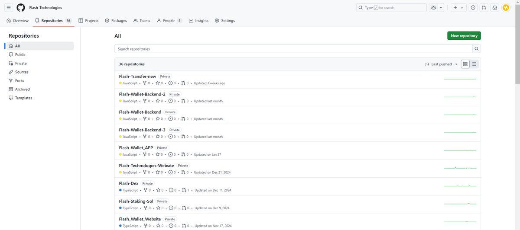Click the star count in Flash-Transfer-new row

tap(159, 83)
